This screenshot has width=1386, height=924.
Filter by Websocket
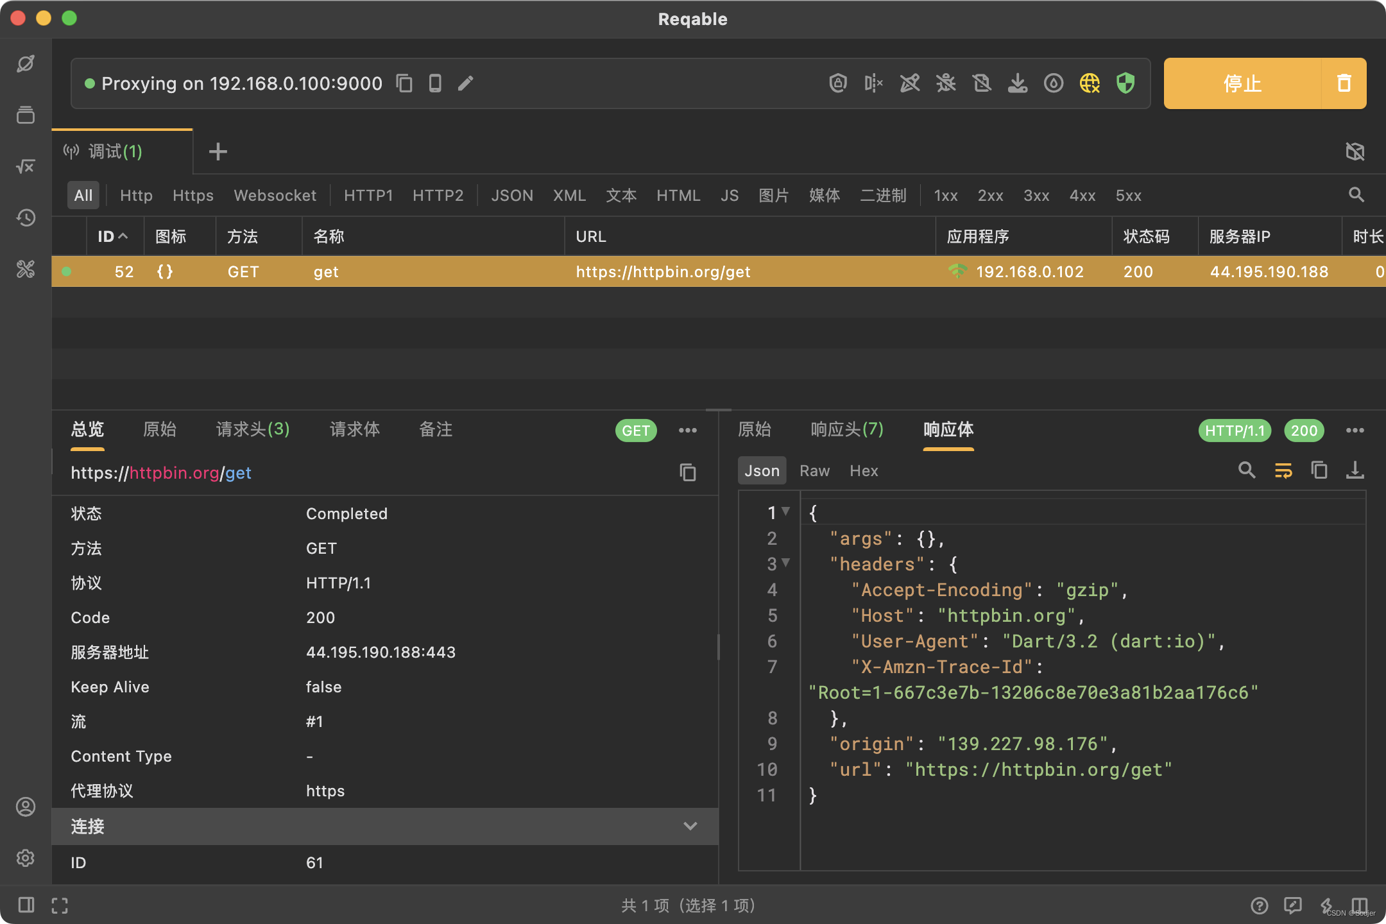click(x=275, y=196)
